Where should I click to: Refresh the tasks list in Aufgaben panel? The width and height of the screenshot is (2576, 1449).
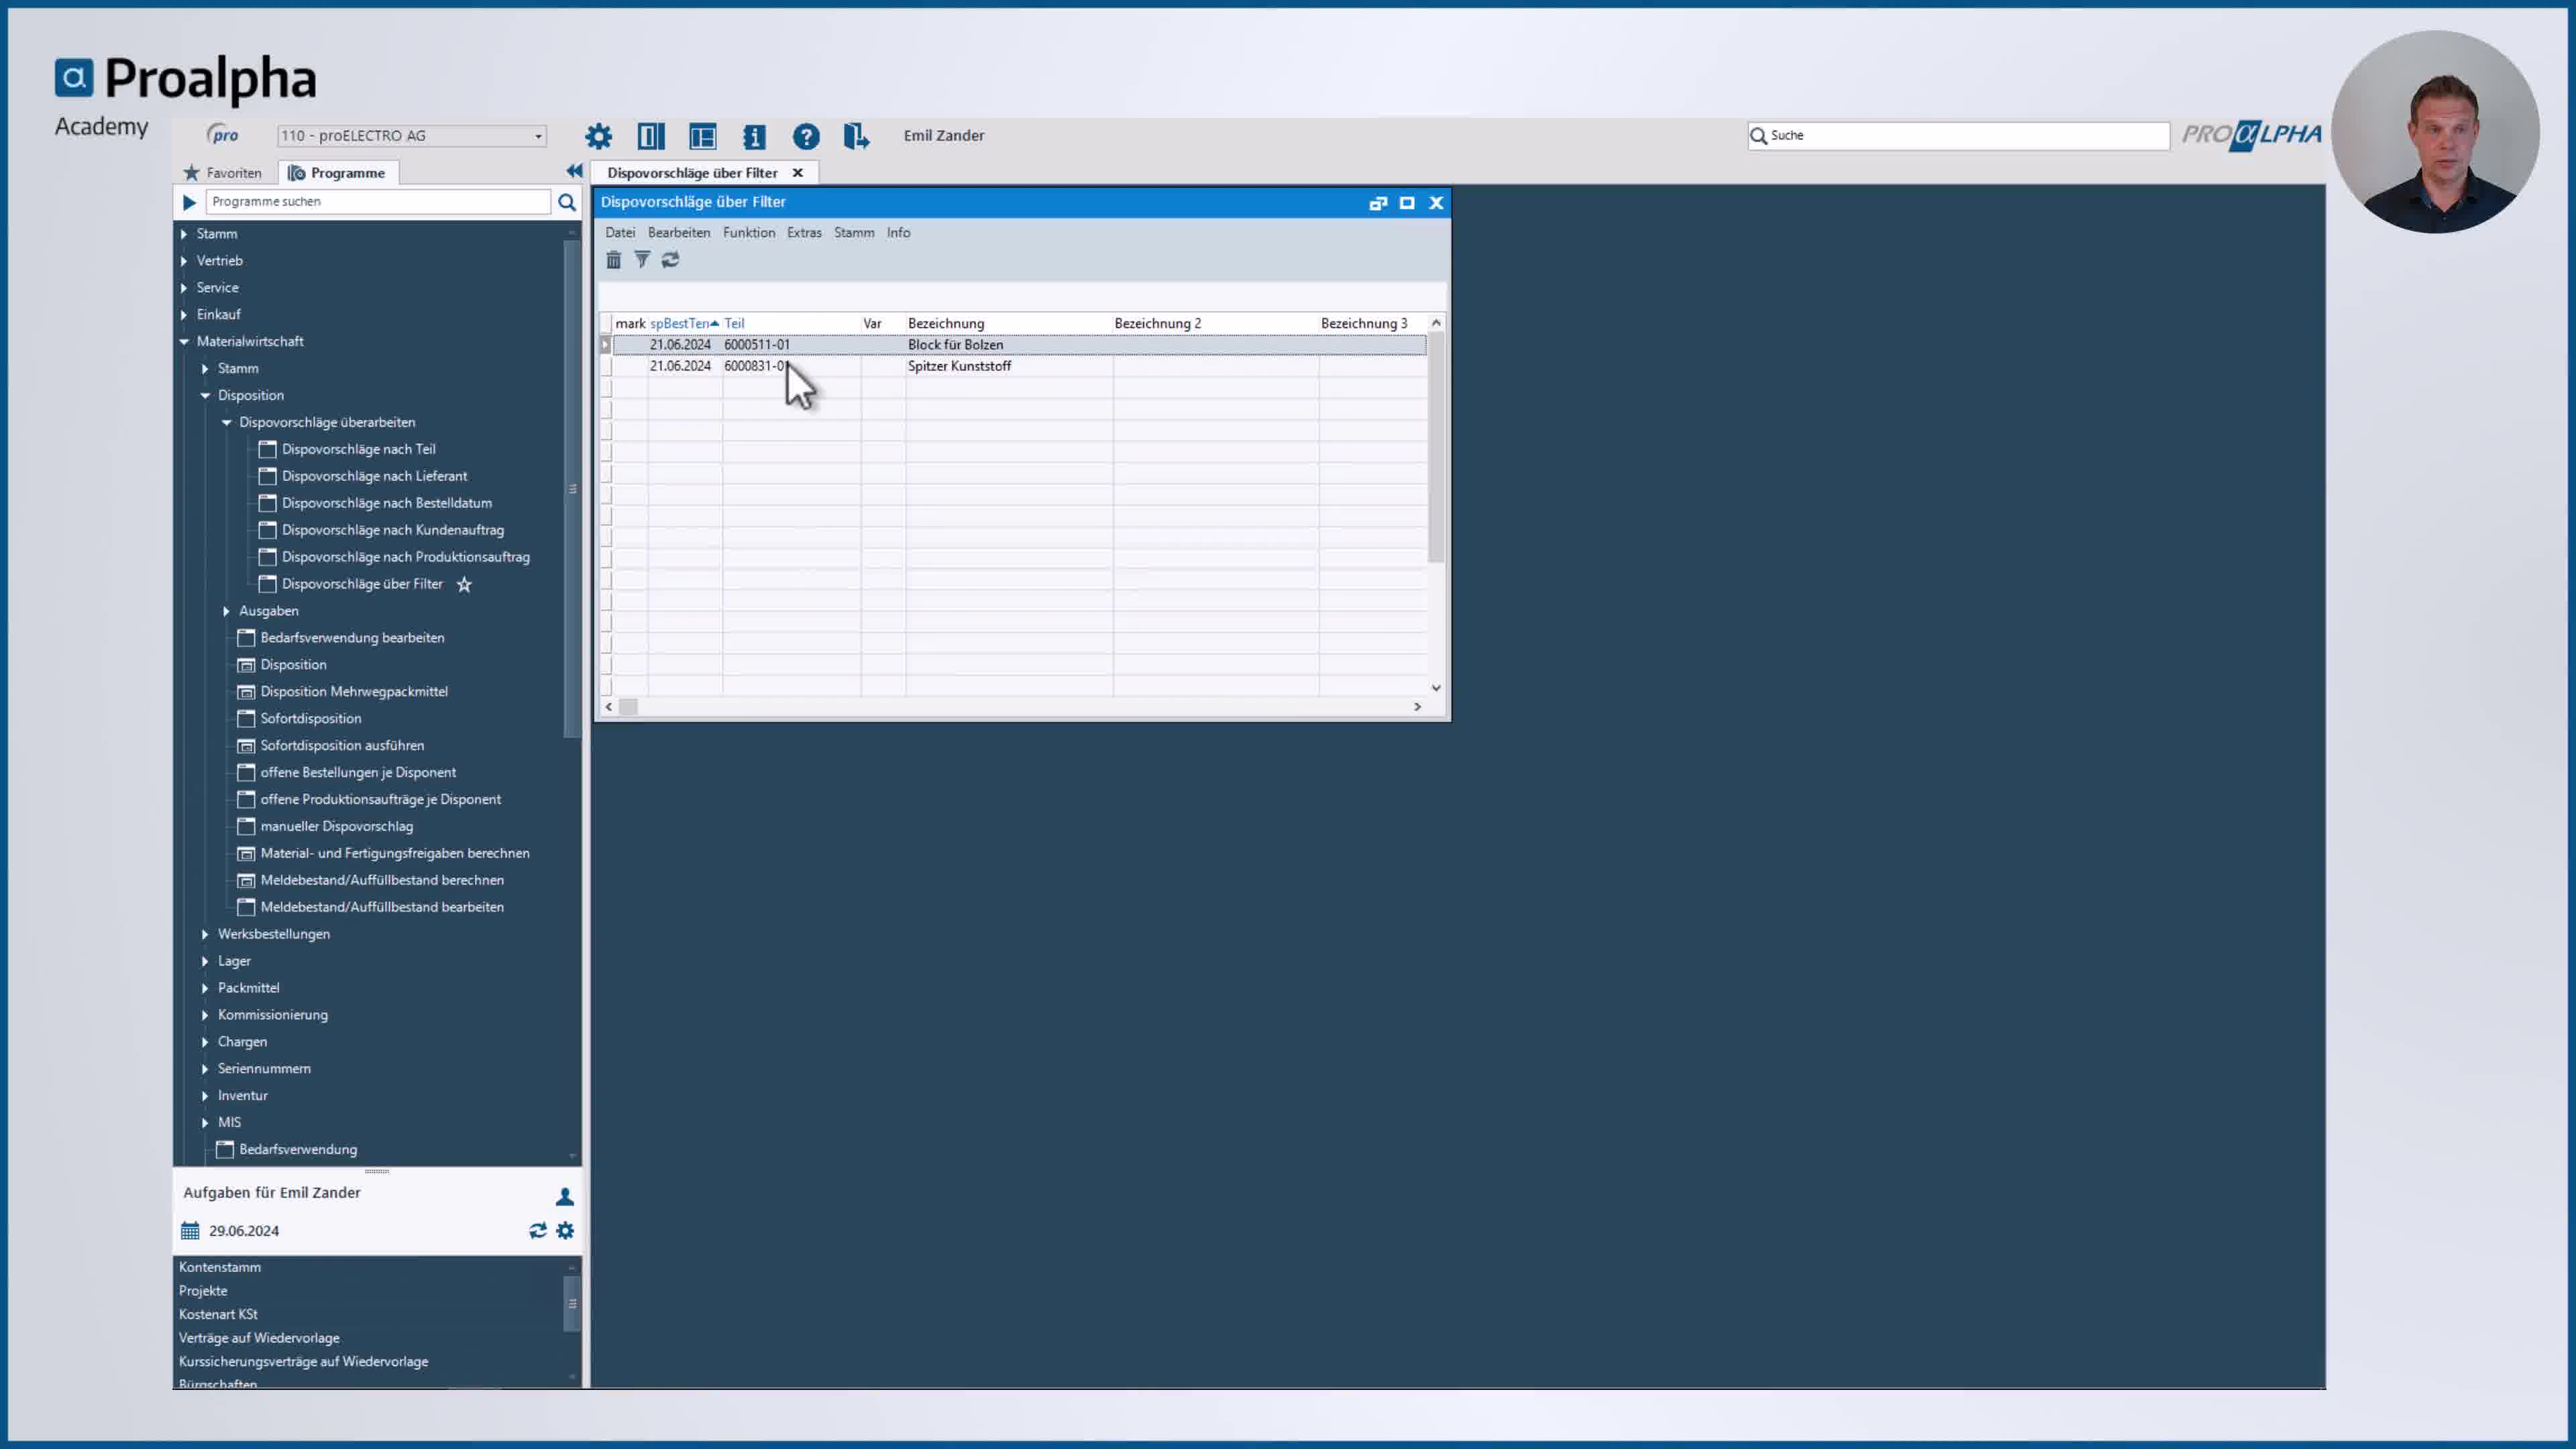pos(538,1231)
